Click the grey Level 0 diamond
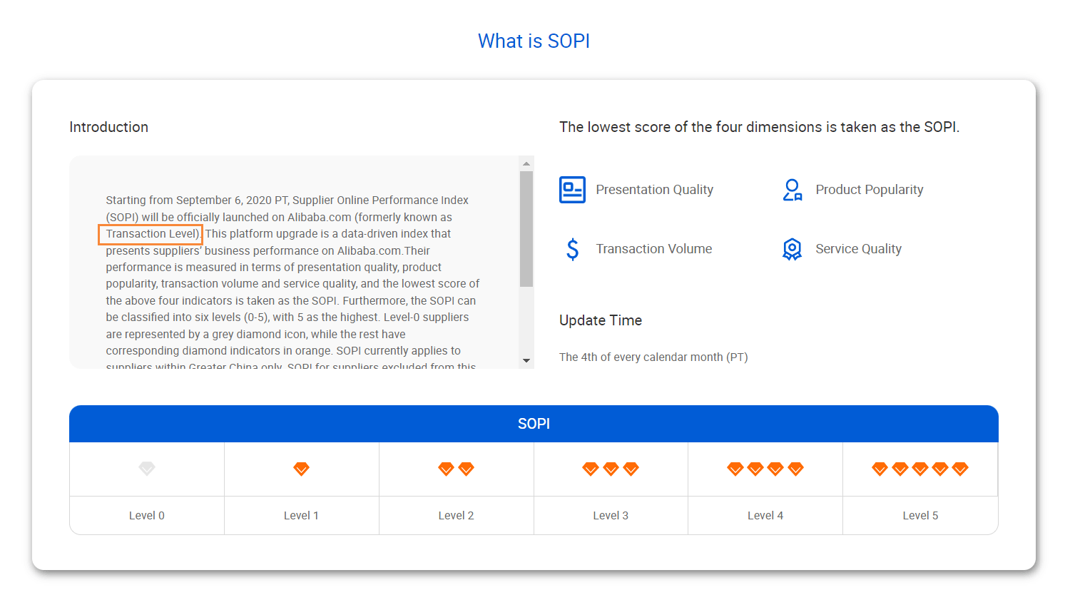The height and width of the screenshot is (590, 1070). click(x=147, y=469)
